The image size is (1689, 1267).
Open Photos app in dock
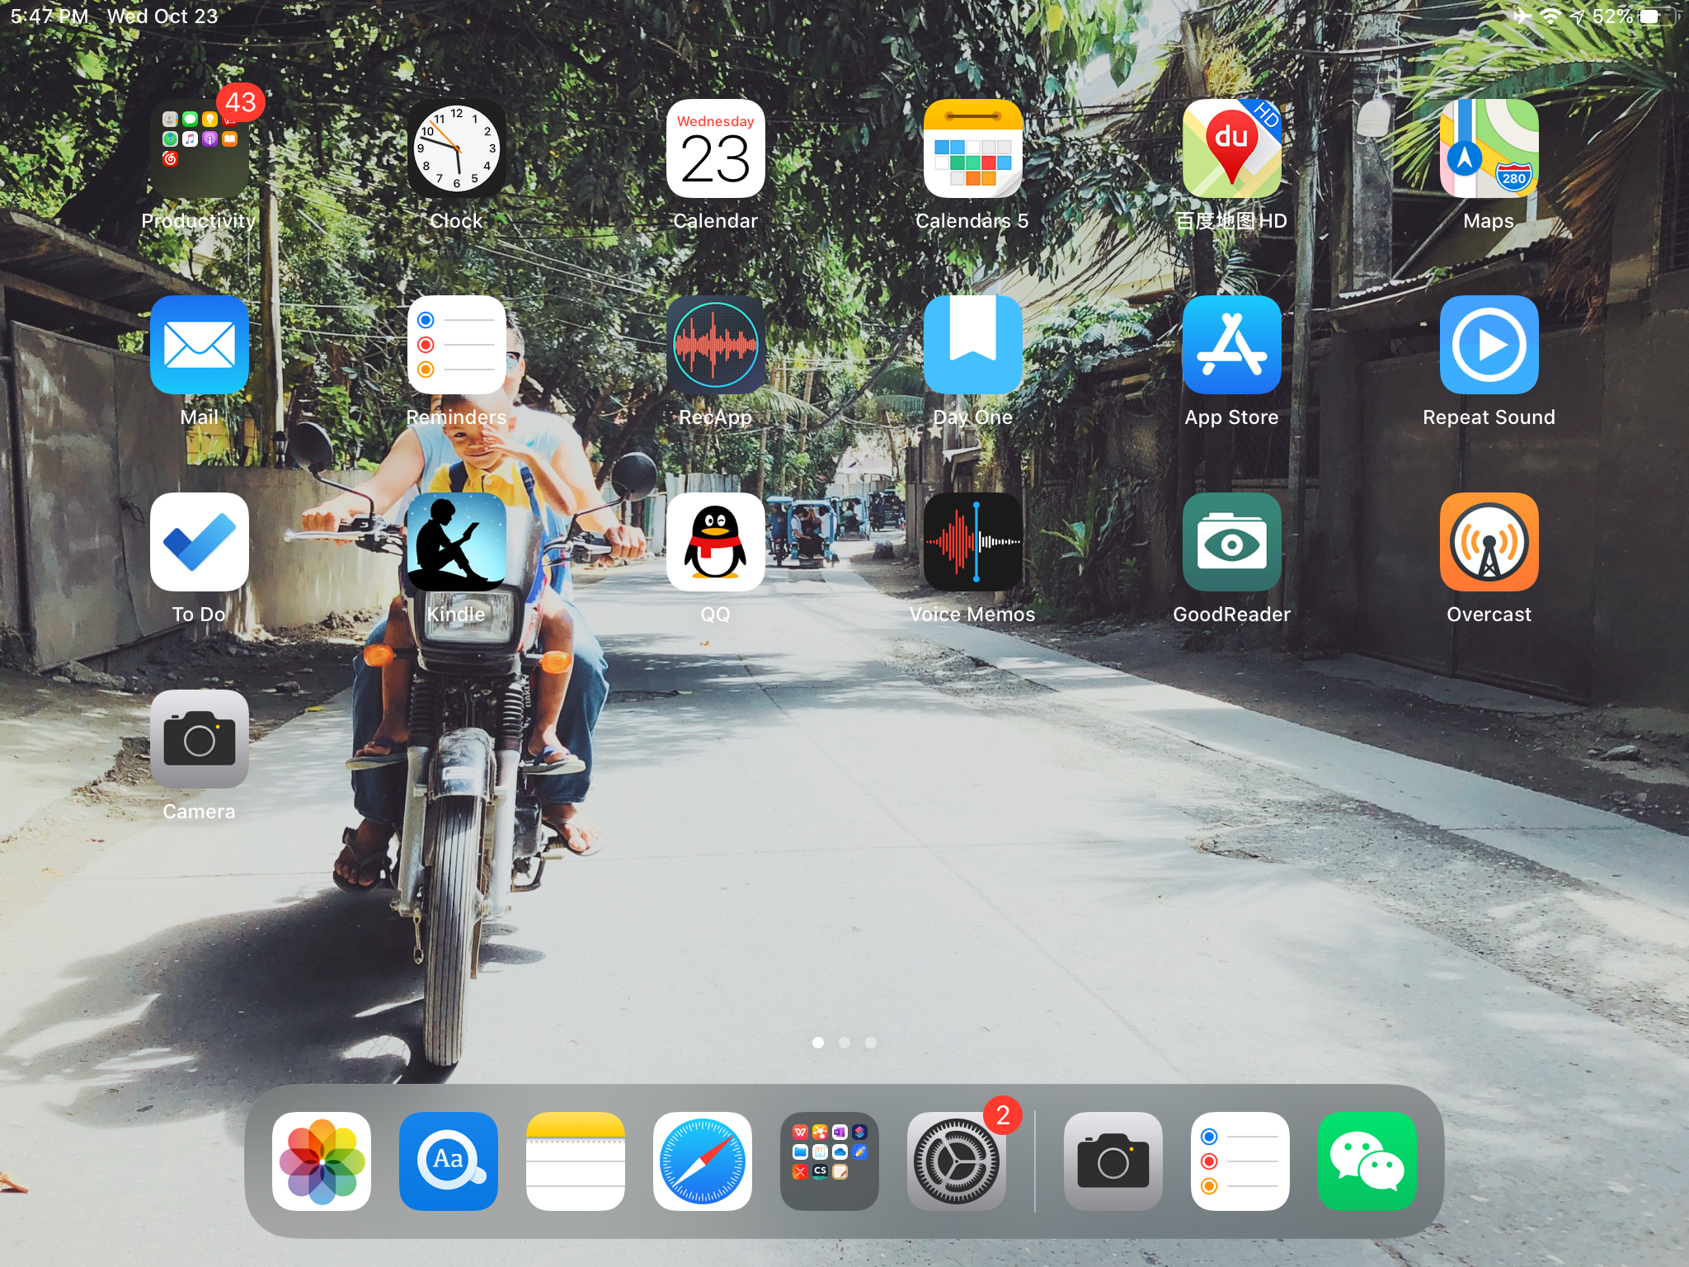point(321,1161)
